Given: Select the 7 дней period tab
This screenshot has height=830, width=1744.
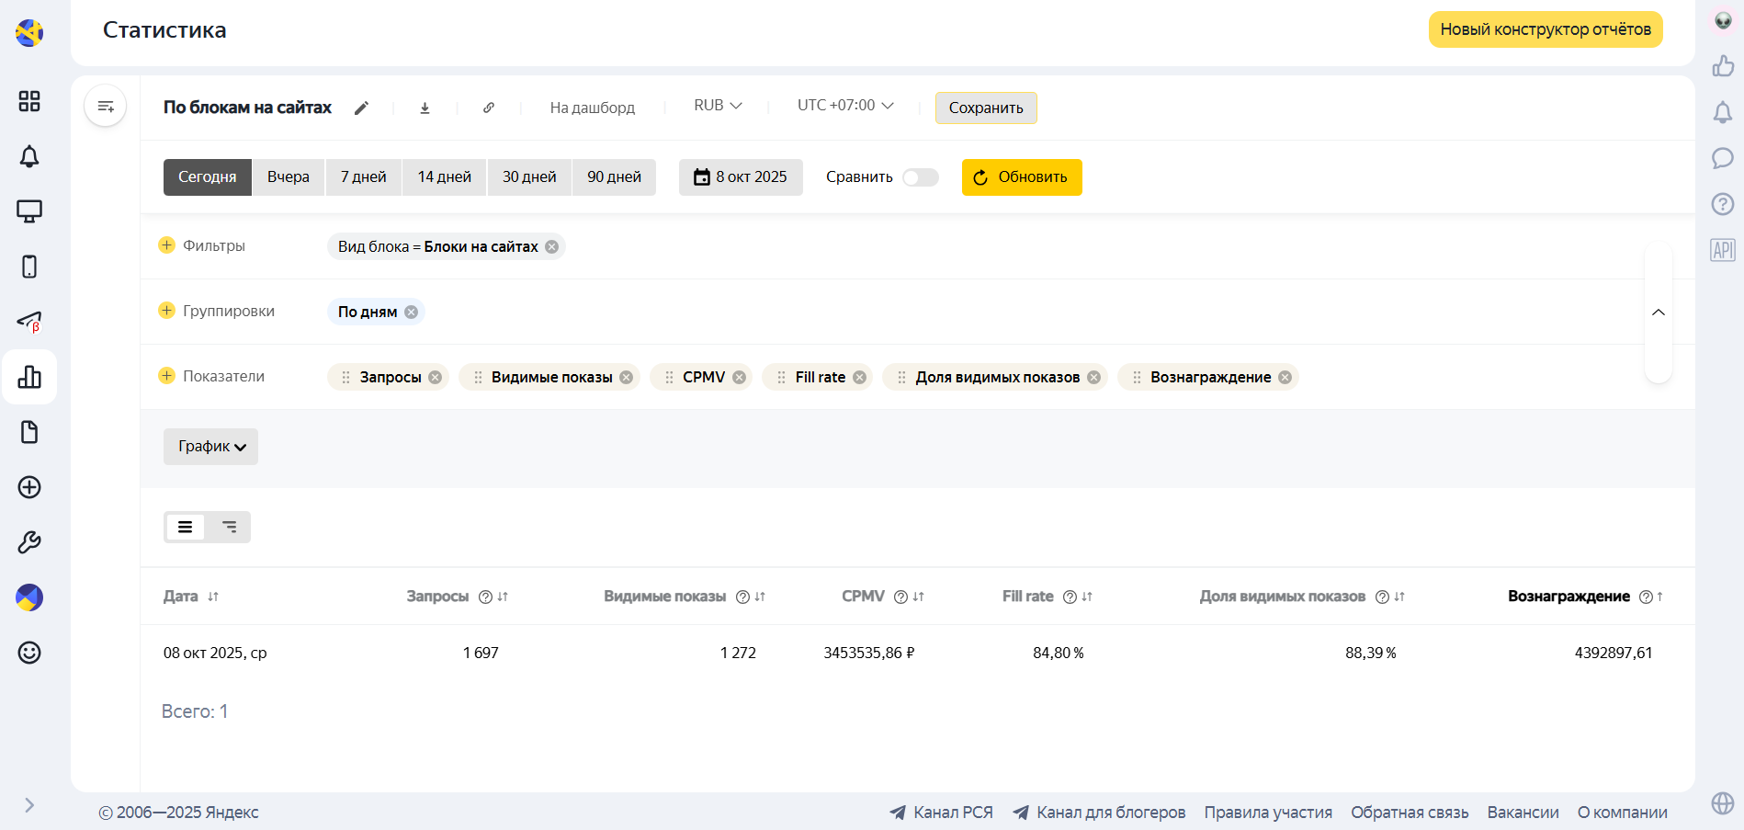Looking at the screenshot, I should click(x=363, y=177).
